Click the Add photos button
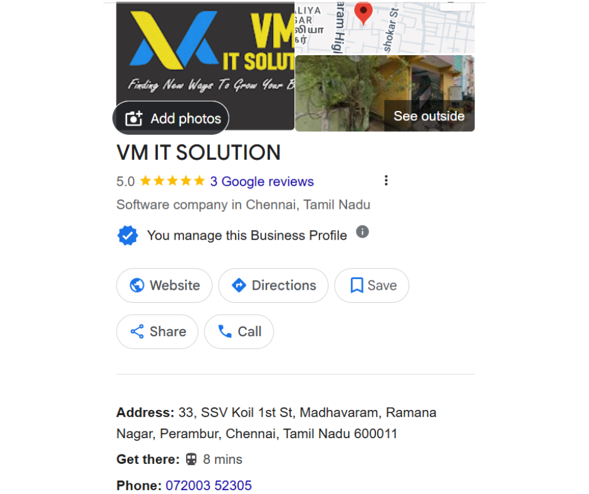 171,118
